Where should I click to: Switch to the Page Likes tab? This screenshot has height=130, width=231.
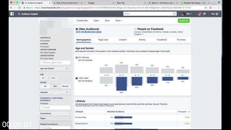[x=103, y=40]
